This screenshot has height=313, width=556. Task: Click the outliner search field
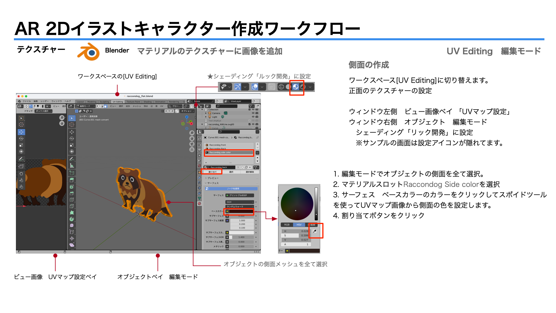click(226, 106)
